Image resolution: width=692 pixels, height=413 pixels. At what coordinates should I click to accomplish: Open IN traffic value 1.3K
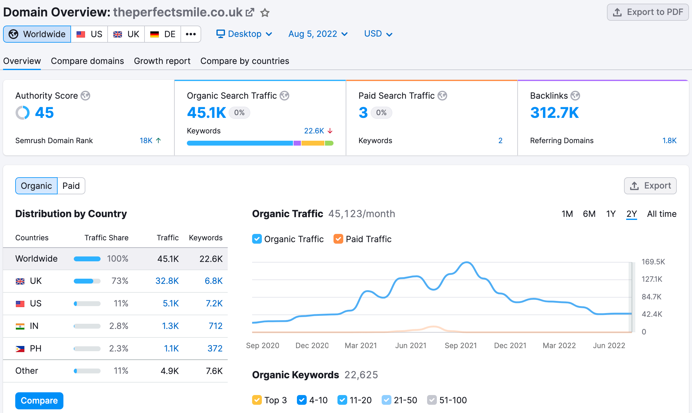point(170,326)
